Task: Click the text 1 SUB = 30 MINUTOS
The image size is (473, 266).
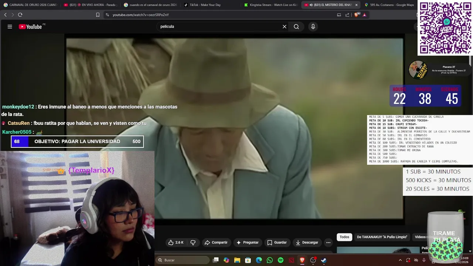Action: pyautogui.click(x=433, y=171)
